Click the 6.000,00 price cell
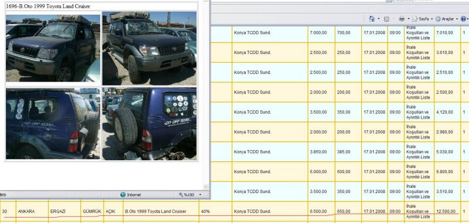The height and width of the screenshot is (223, 469). pyautogui.click(x=318, y=172)
